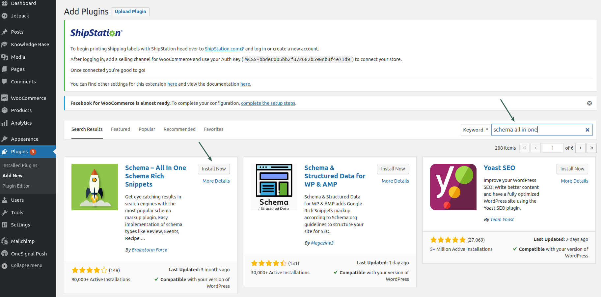601x297 pixels.
Task: Open Schema & Structured Data title link
Action: (x=335, y=176)
